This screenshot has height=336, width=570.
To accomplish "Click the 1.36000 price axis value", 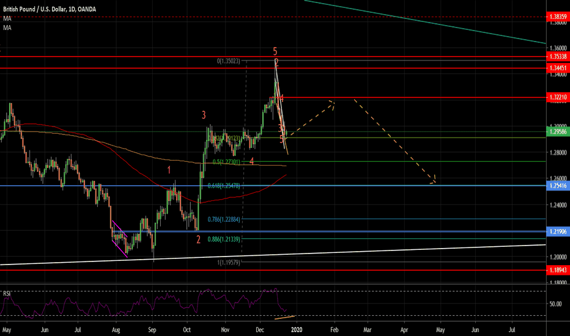I will tap(558, 48).
